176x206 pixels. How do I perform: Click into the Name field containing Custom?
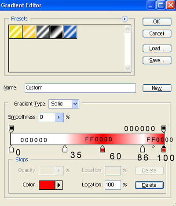[x=80, y=88]
